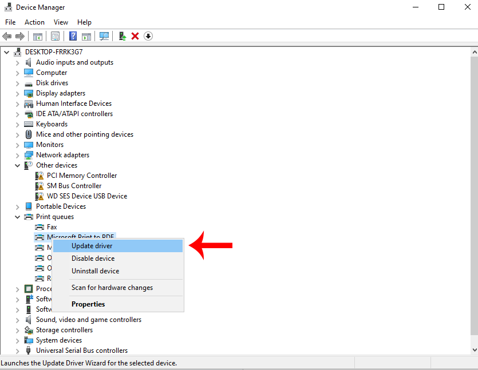478x370 pixels.
Task: Open the Action menu
Action: click(x=34, y=22)
